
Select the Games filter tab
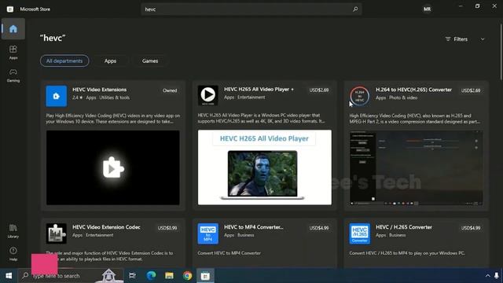click(x=150, y=61)
